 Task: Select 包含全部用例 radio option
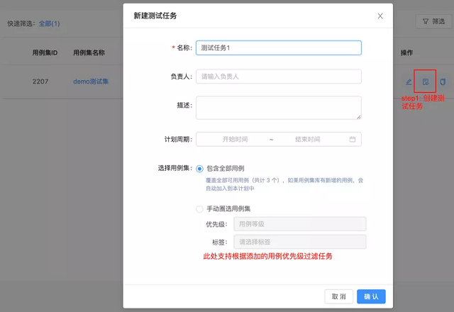coord(199,169)
